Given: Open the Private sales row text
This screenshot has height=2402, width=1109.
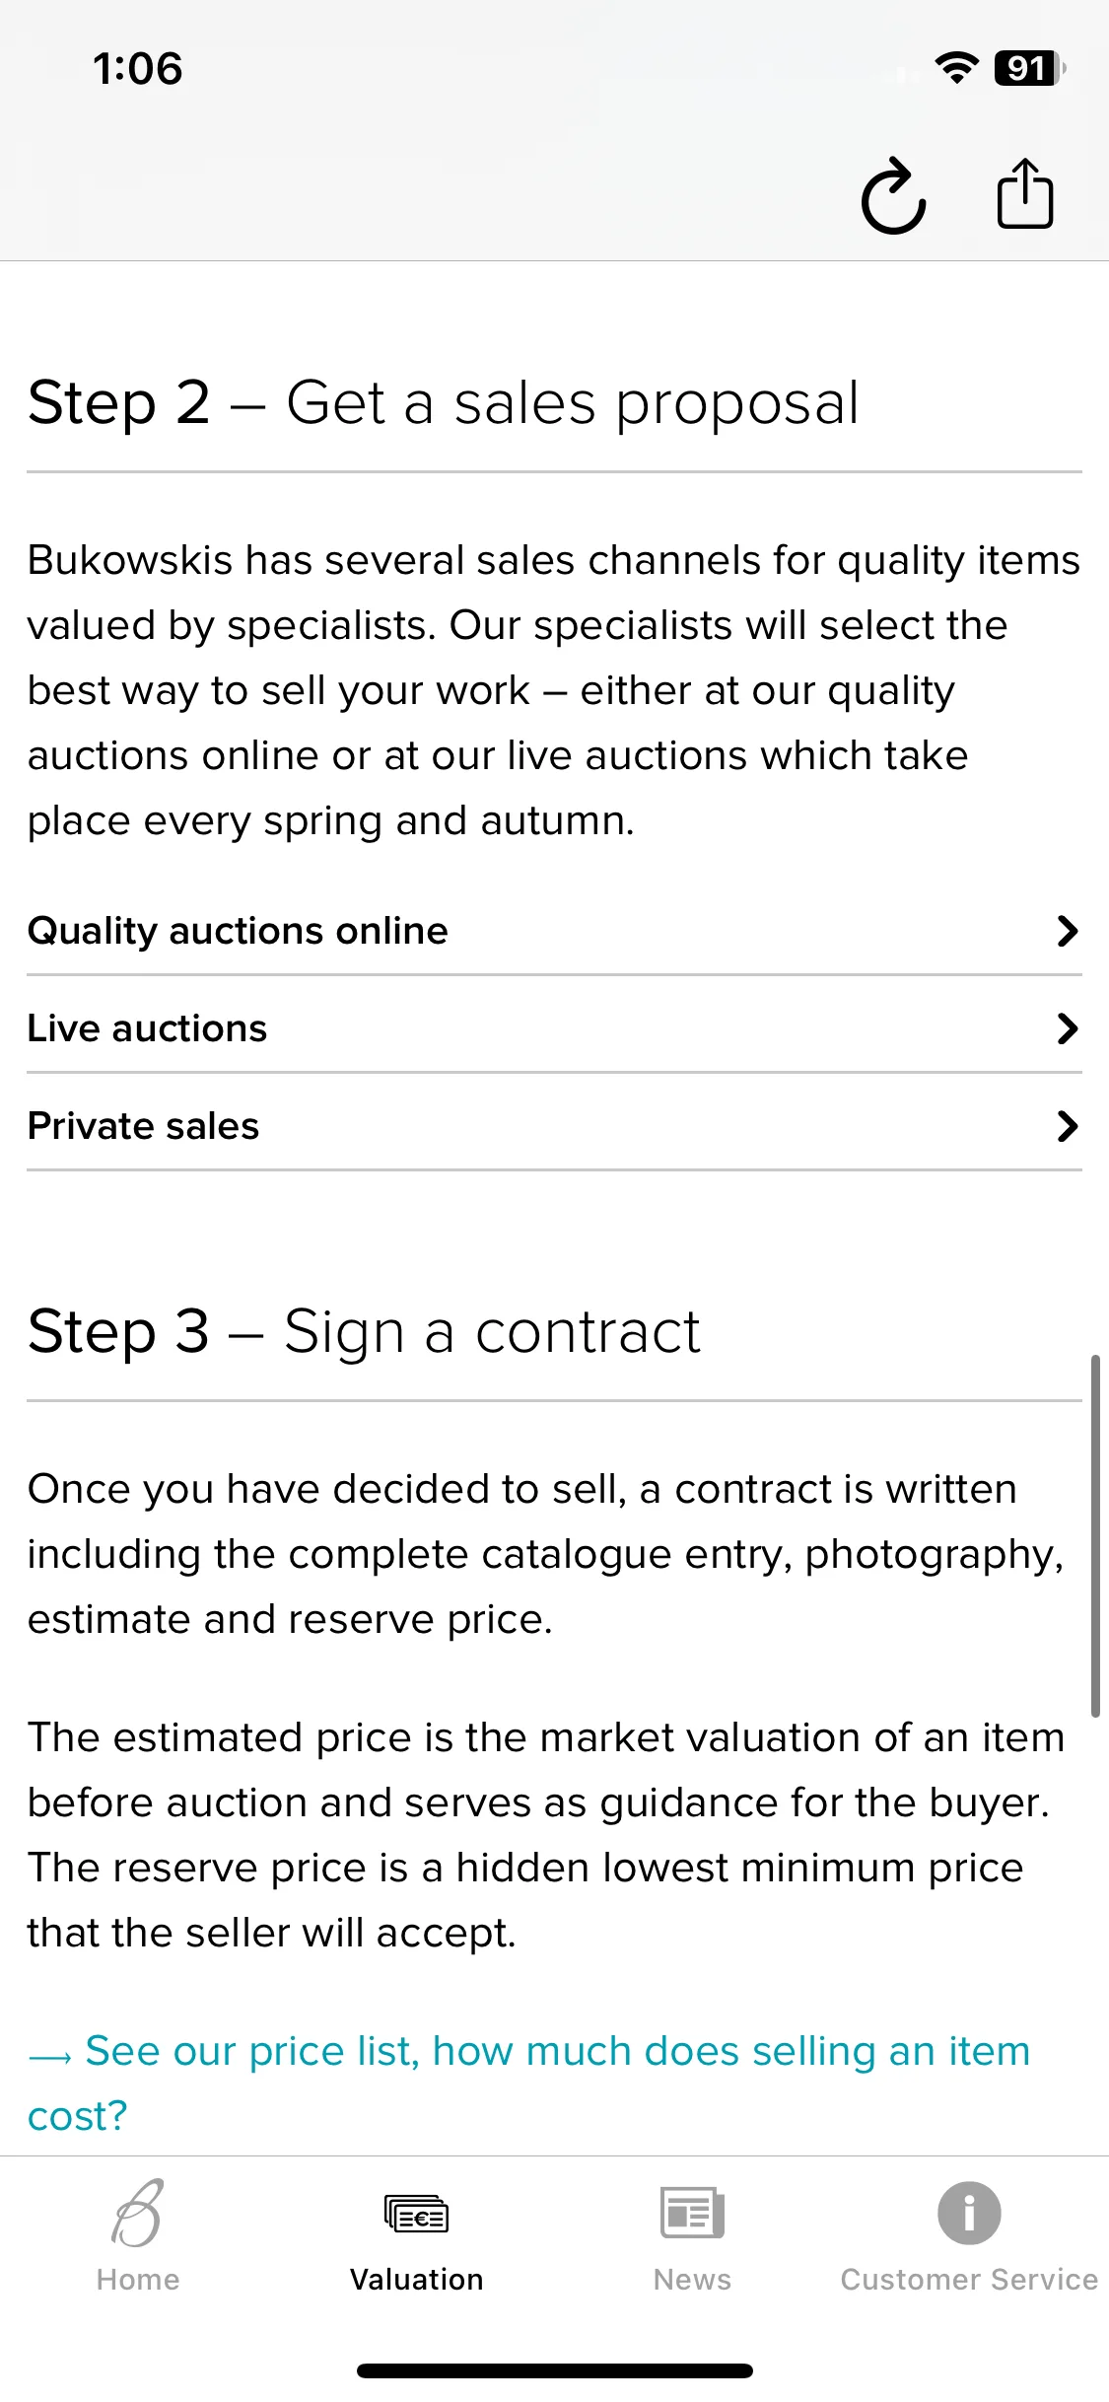Looking at the screenshot, I should tap(143, 1126).
